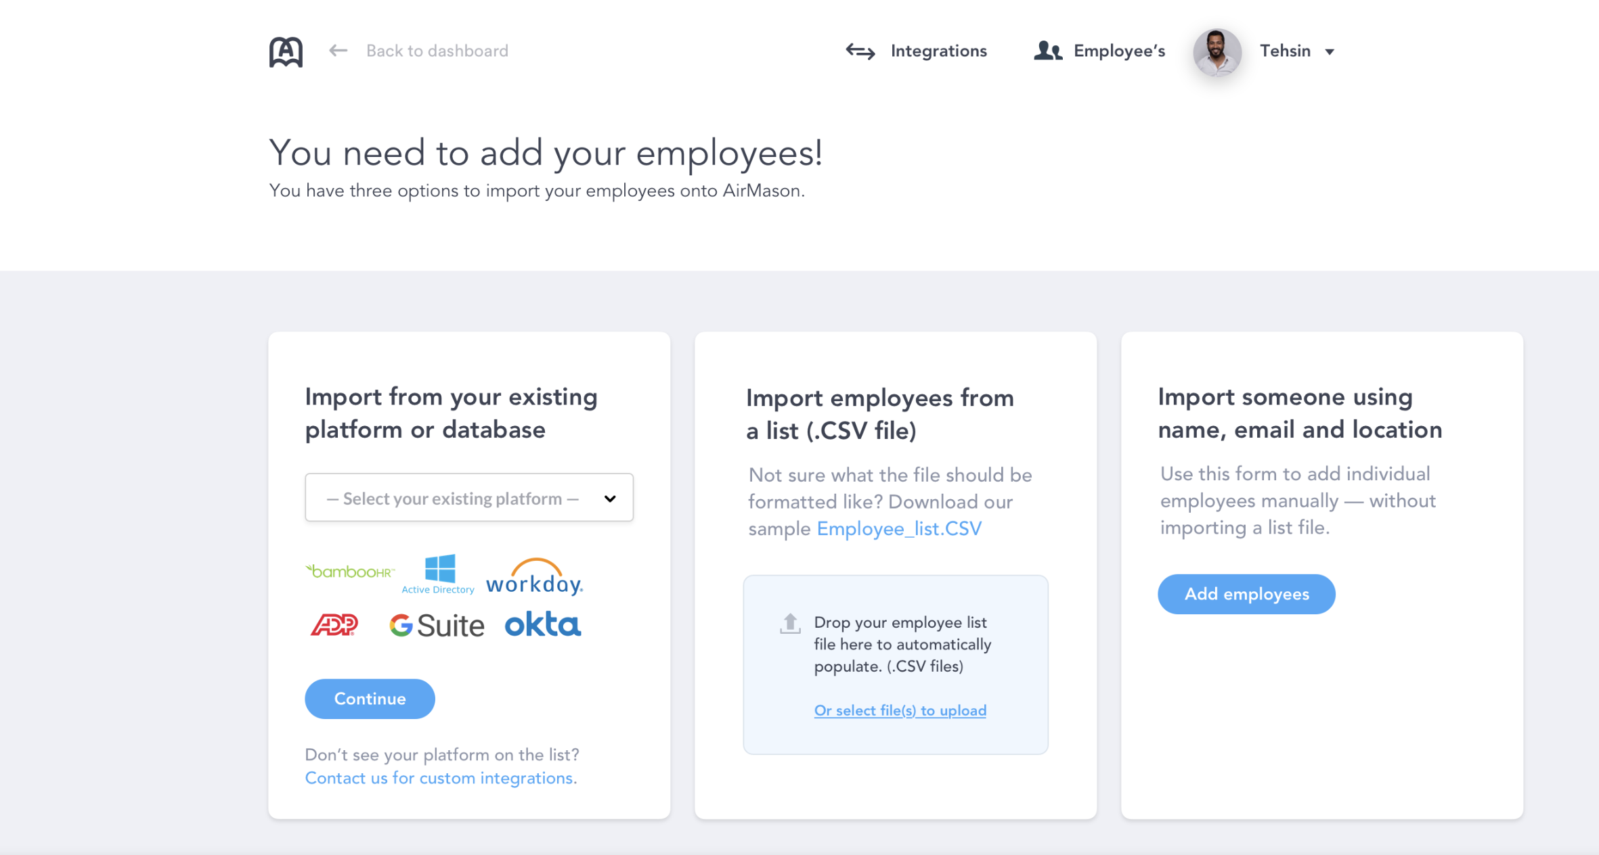
Task: Click the Okta logo
Action: pos(543,624)
